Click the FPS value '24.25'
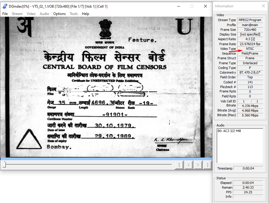Viewport: 269px width, 203px height. tap(248, 192)
